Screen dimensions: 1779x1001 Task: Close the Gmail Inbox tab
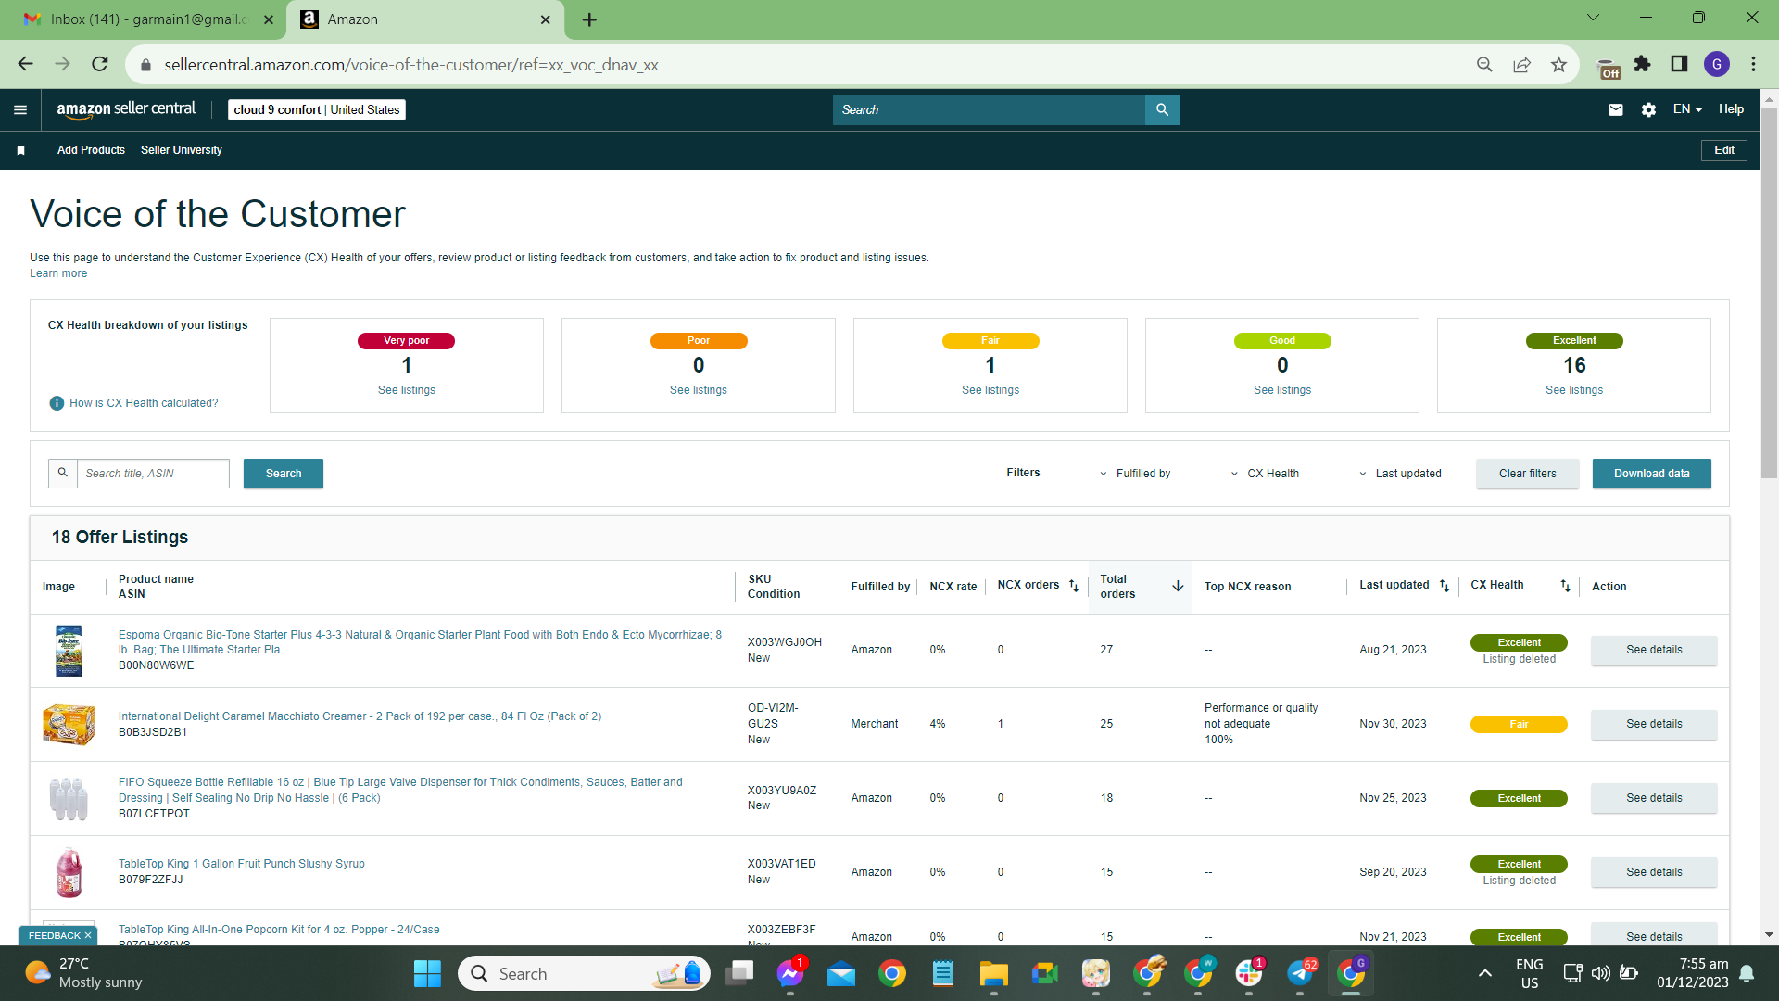[269, 19]
